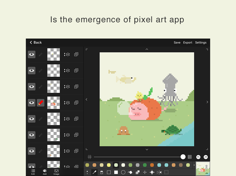Open Edit list icon at bottom
The width and height of the screenshot is (236, 176).
33,172
